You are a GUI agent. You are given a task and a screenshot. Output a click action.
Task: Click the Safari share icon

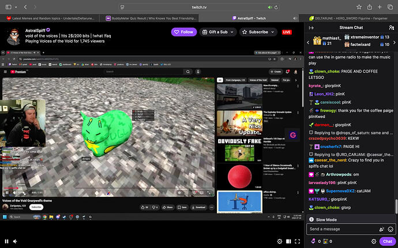point(370,7)
